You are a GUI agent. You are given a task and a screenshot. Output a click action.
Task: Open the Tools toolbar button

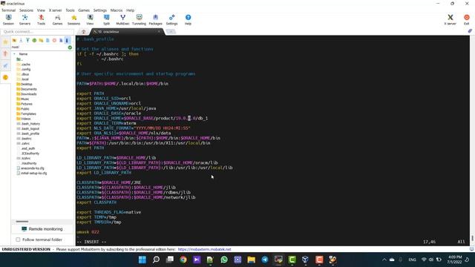[x=42, y=20]
